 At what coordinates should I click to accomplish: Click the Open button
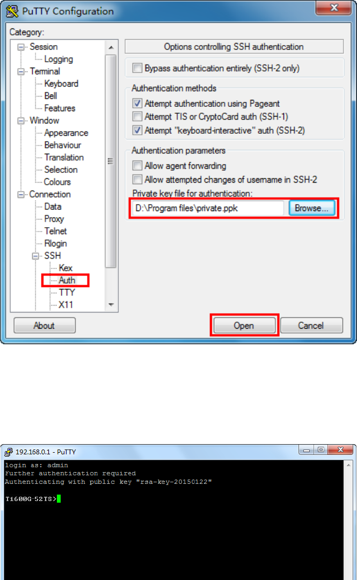click(244, 325)
